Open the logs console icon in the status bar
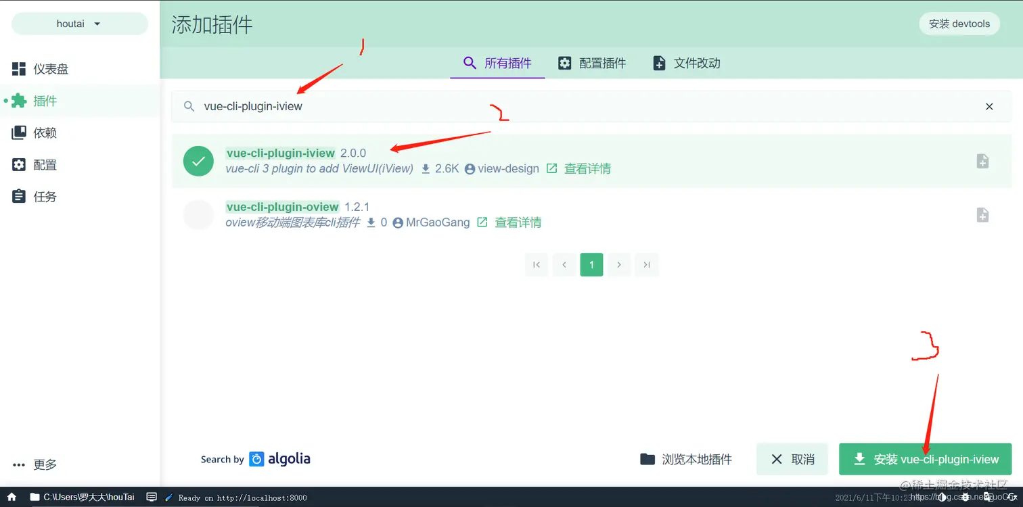 coord(152,497)
